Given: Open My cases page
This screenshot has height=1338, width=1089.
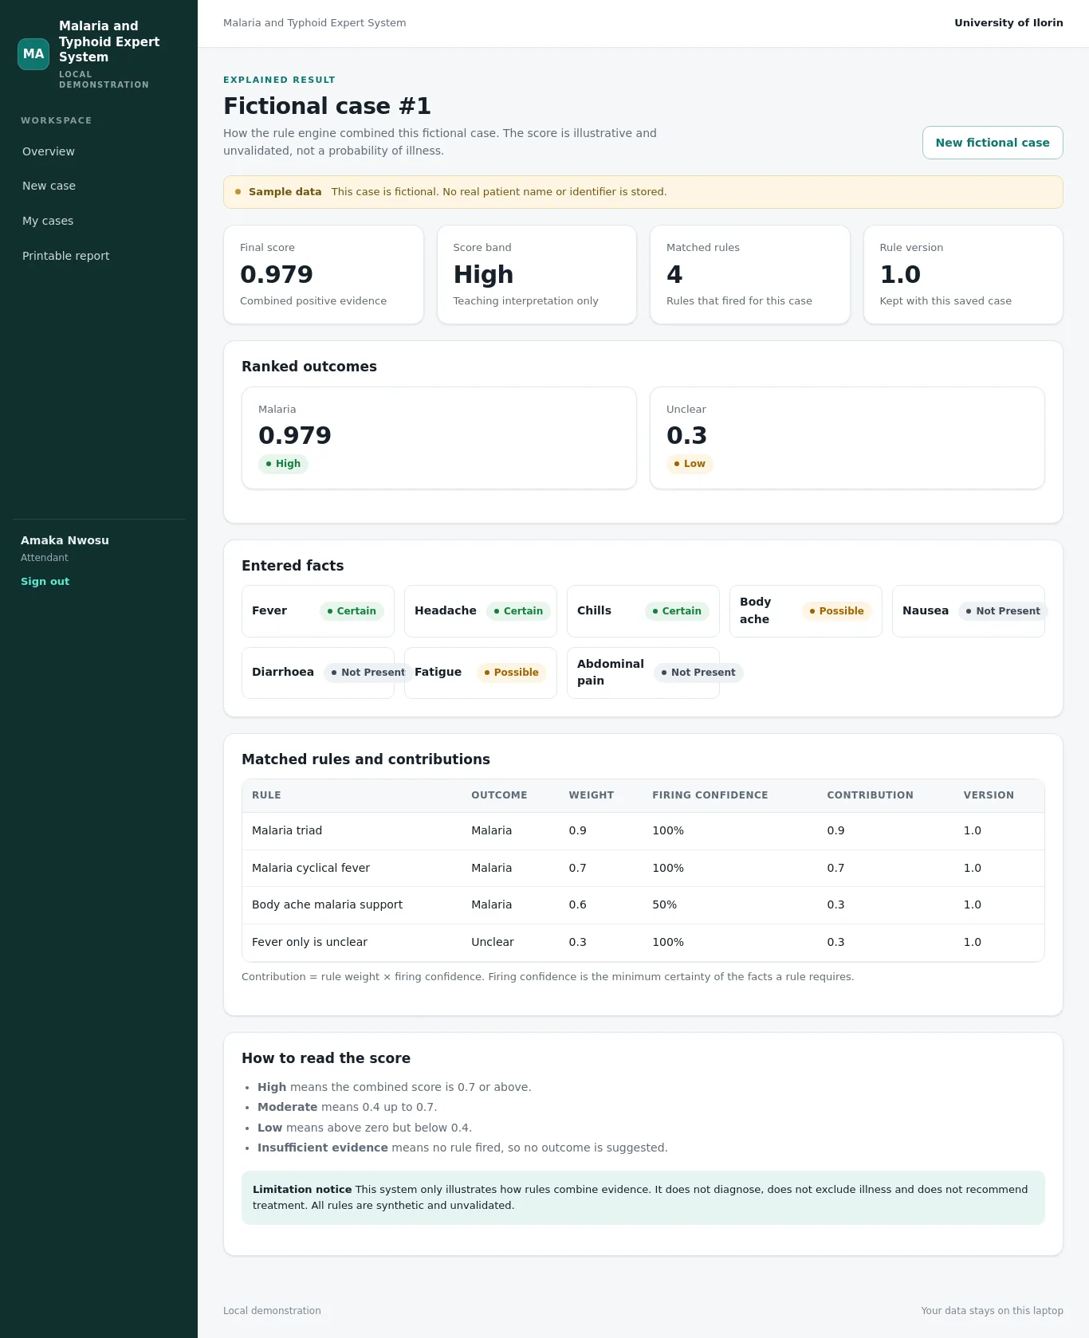Looking at the screenshot, I should coord(48,221).
